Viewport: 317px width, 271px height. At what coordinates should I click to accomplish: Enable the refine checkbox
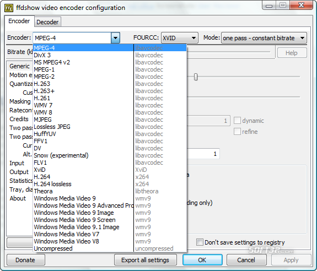[237, 132]
